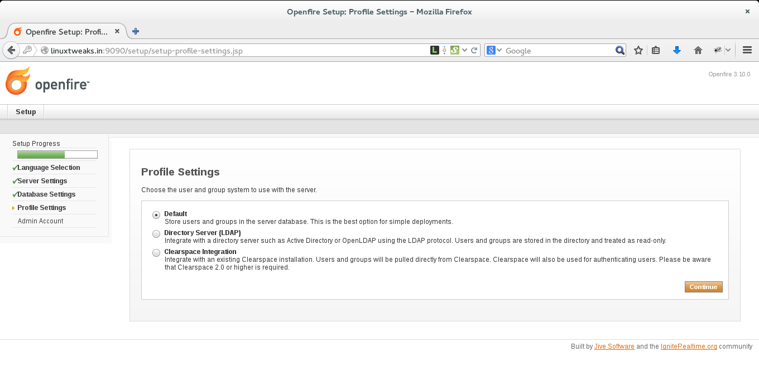
Task: Click the orange dotted icon in address bar
Action: coord(445,50)
